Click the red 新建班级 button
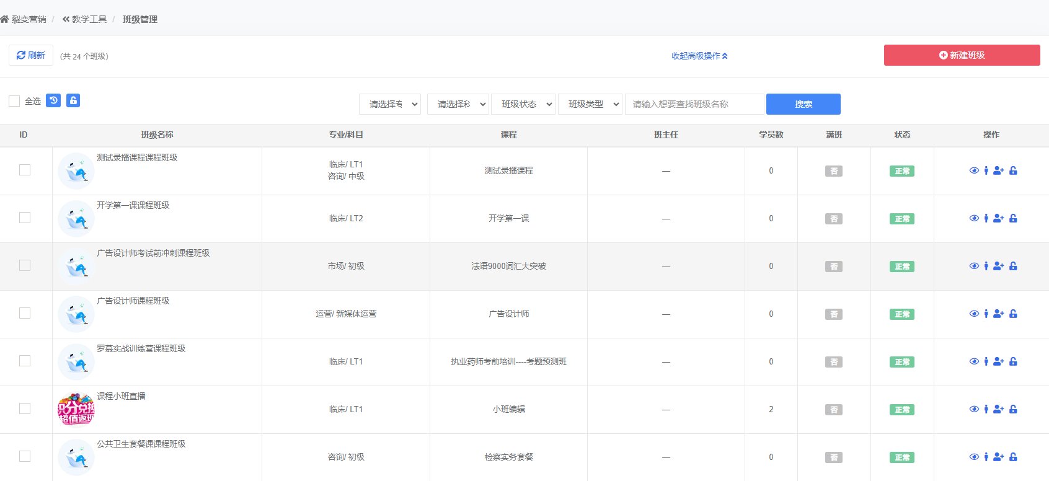This screenshot has width=1049, height=481. (962, 55)
